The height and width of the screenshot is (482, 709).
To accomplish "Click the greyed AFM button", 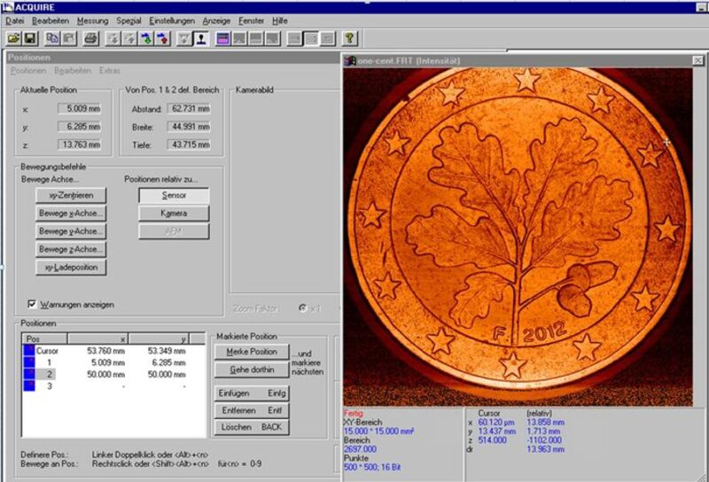I will (174, 231).
